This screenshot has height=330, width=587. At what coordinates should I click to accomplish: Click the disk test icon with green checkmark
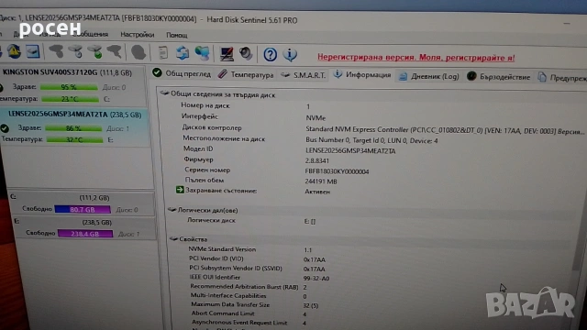pyautogui.click(x=95, y=52)
